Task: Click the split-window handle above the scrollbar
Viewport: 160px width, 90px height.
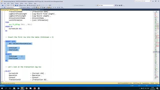Action: [x=156, y=11]
